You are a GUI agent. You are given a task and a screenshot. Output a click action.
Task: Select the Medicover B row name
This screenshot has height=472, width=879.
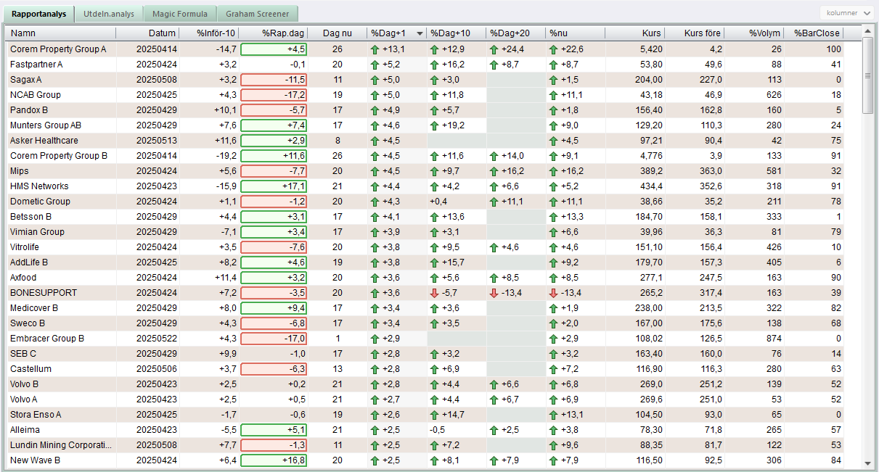34,308
